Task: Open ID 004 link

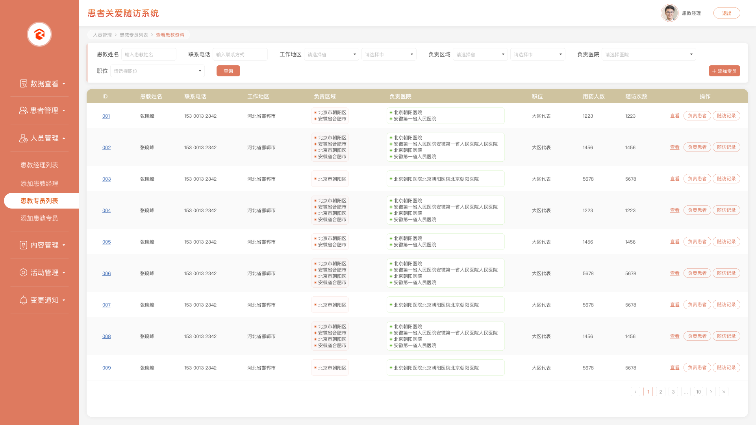Action: click(x=106, y=211)
